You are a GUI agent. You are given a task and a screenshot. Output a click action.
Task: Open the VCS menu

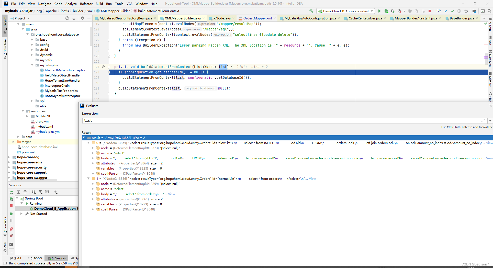coord(129,4)
